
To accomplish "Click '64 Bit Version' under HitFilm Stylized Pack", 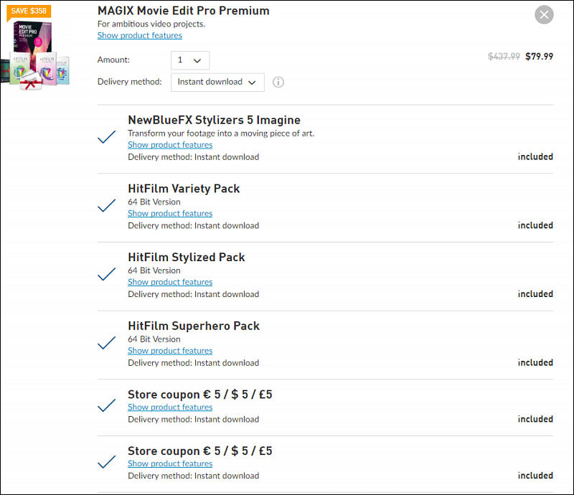I will pos(154,270).
